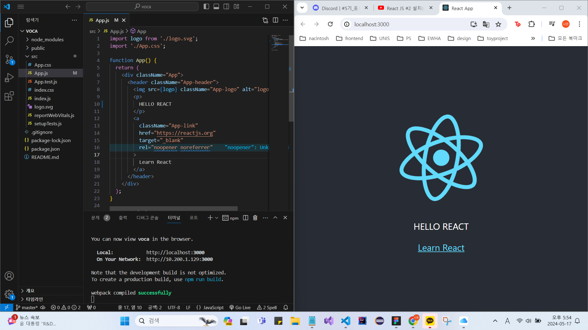Open the https://reactjs.org link in code

[185, 133]
